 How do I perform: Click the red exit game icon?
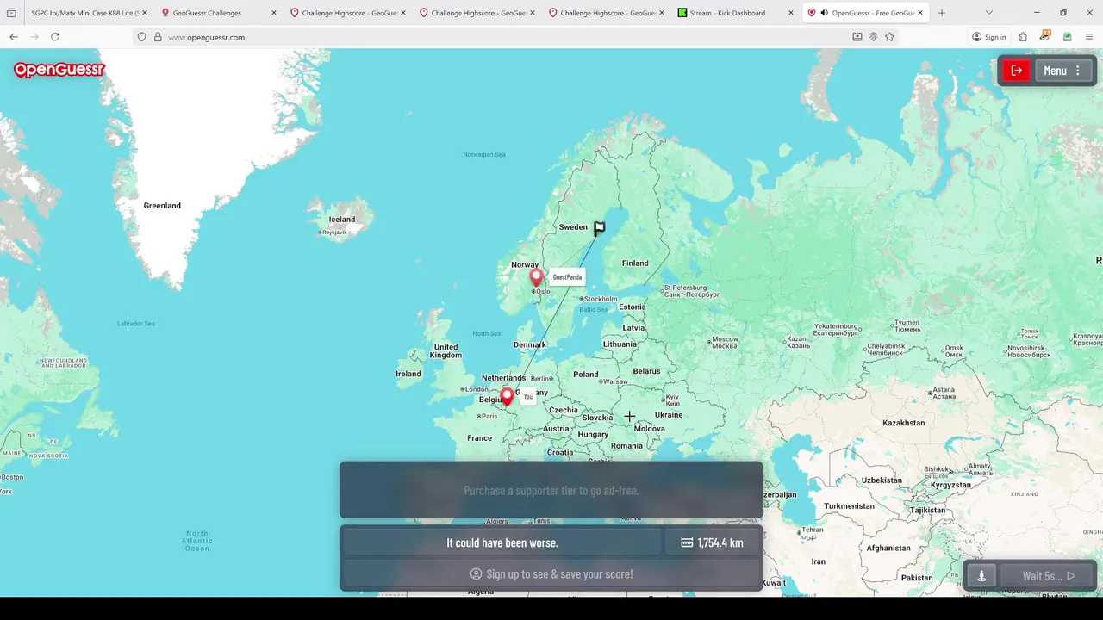click(x=1017, y=71)
